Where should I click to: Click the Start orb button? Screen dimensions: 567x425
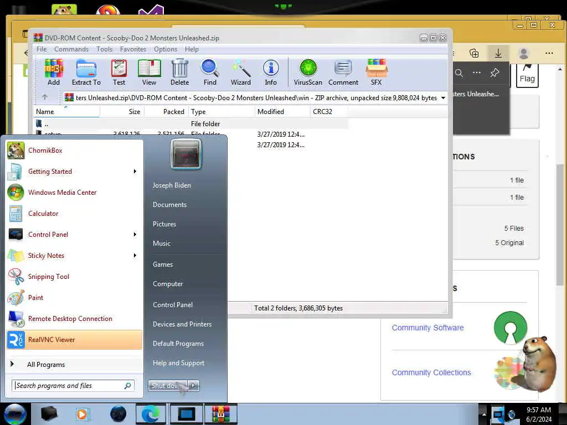(x=14, y=414)
